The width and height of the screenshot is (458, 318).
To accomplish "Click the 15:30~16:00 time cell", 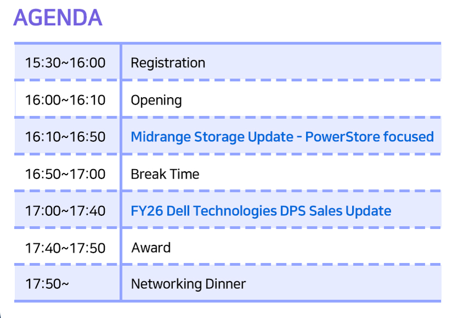I will coord(65,63).
